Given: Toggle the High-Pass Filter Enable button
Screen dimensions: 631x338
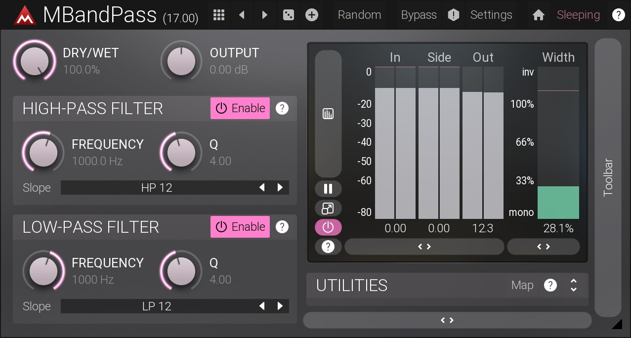Looking at the screenshot, I should (240, 108).
